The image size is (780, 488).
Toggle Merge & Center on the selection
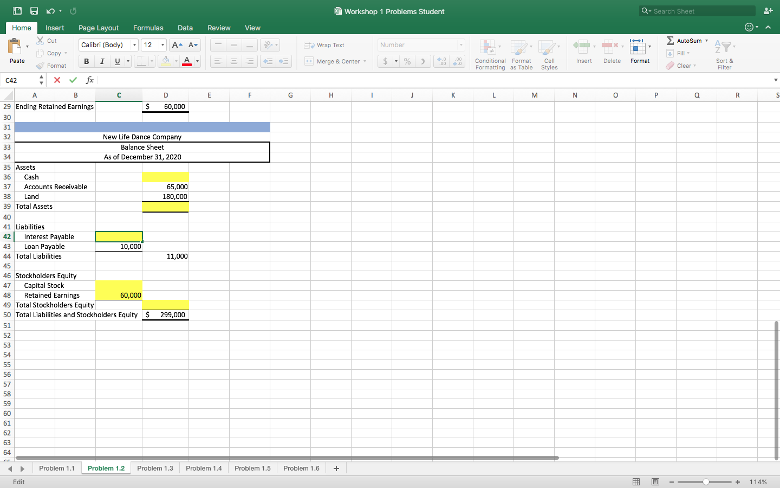pos(333,61)
